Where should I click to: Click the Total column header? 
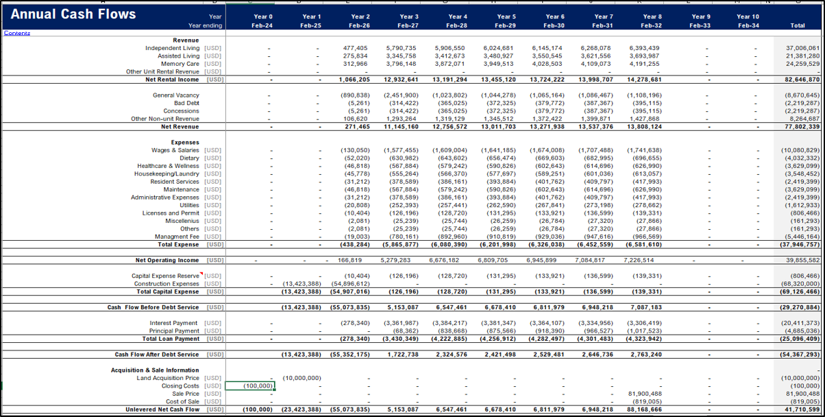click(798, 25)
